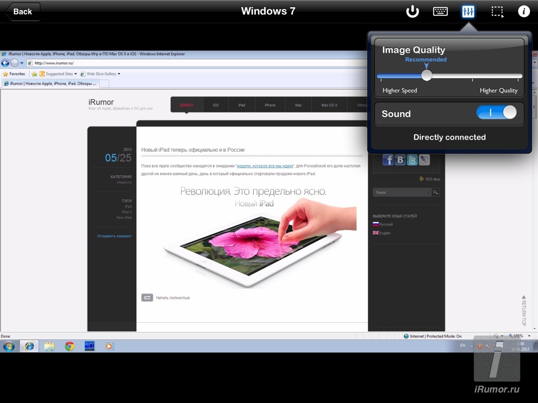Image resolution: width=538 pixels, height=403 pixels.
Task: Open the Windows Start orb
Action: coord(9,346)
